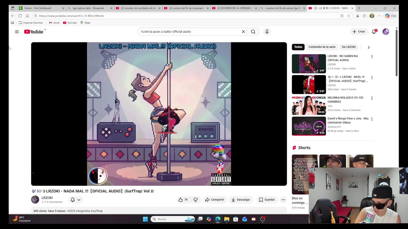
Task: Click the magnifying glass search button
Action: 253,31
